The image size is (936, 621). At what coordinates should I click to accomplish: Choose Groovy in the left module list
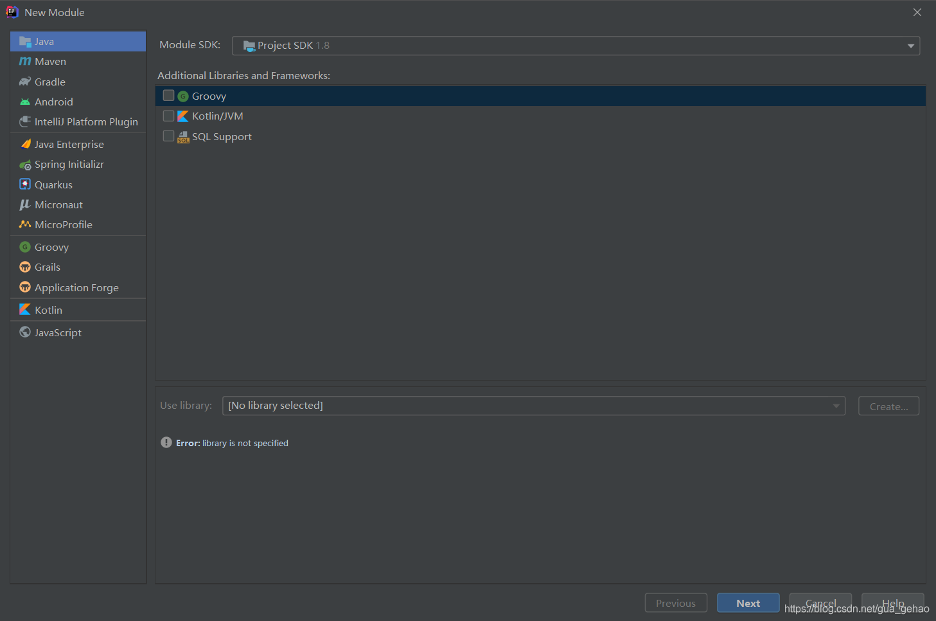(x=78, y=247)
